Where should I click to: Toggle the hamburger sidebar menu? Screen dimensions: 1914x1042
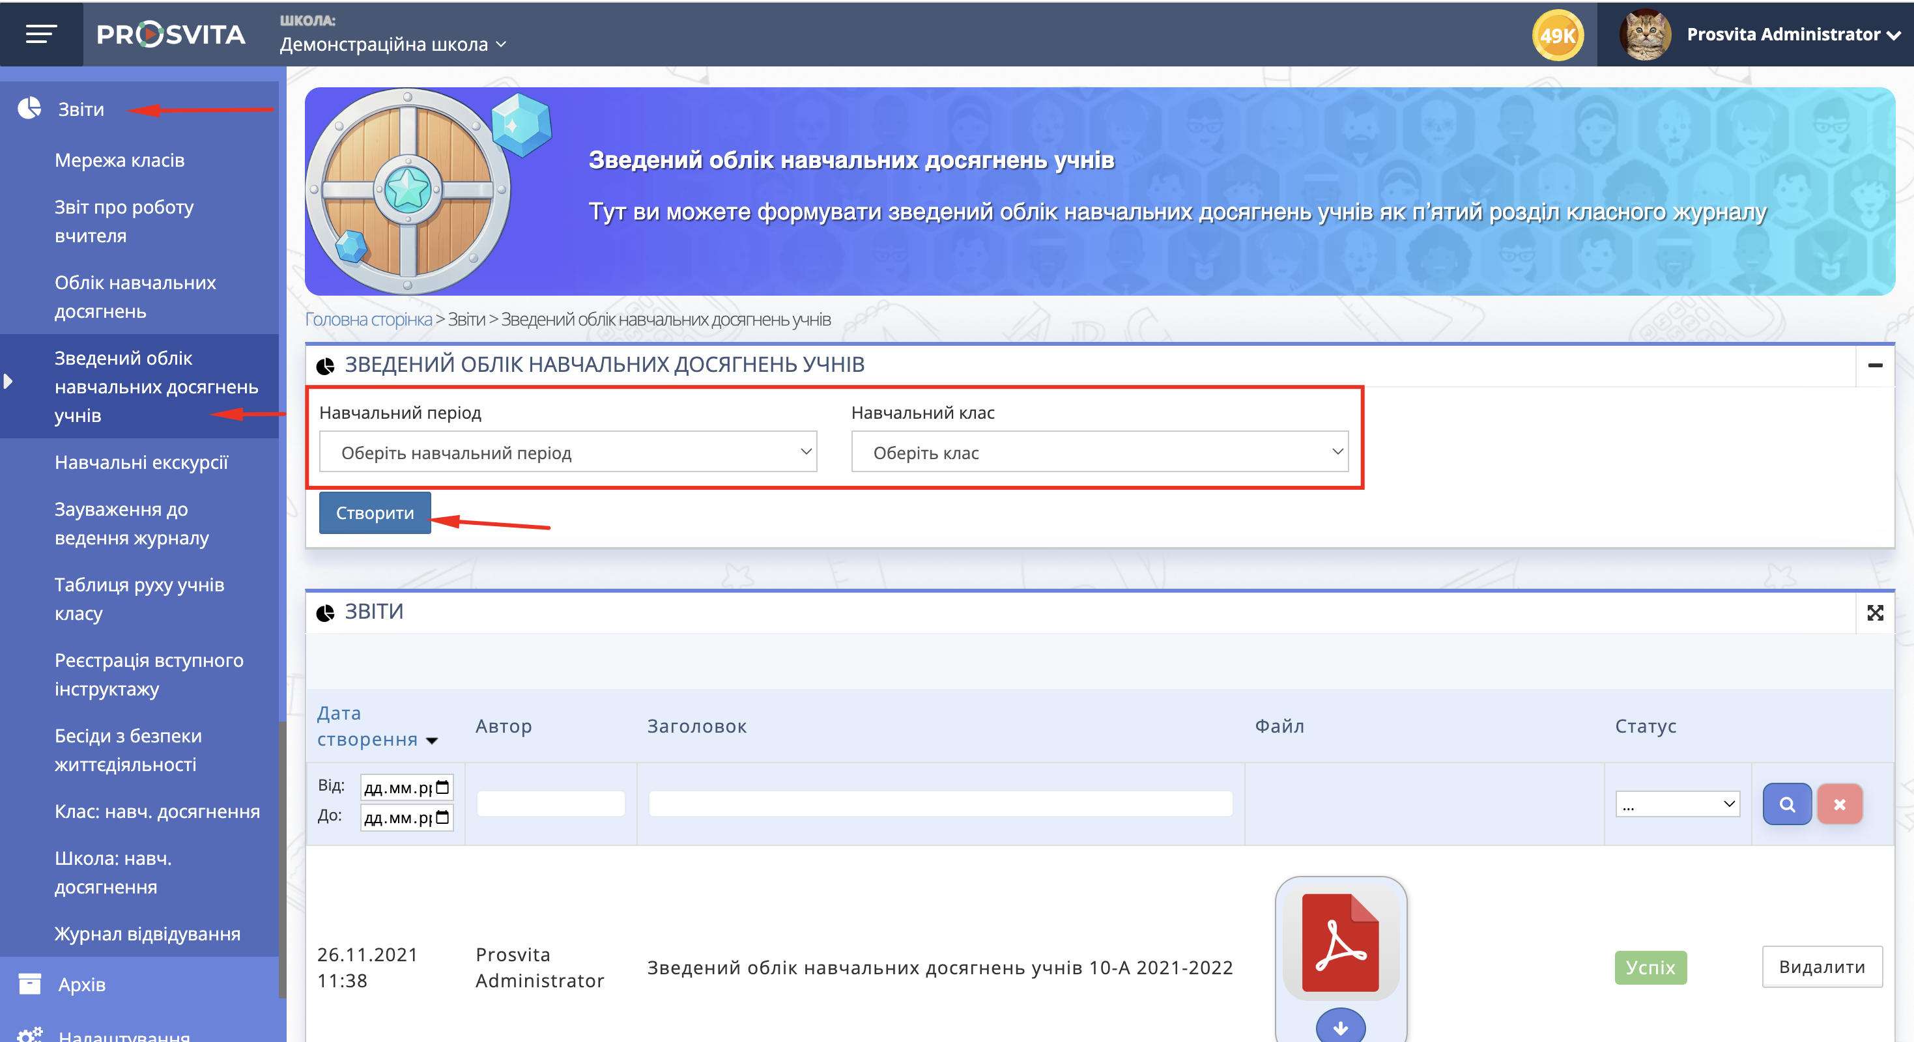pyautogui.click(x=41, y=34)
